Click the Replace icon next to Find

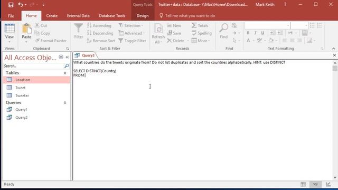(234, 25)
